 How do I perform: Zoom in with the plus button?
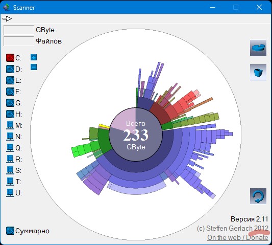point(34,57)
